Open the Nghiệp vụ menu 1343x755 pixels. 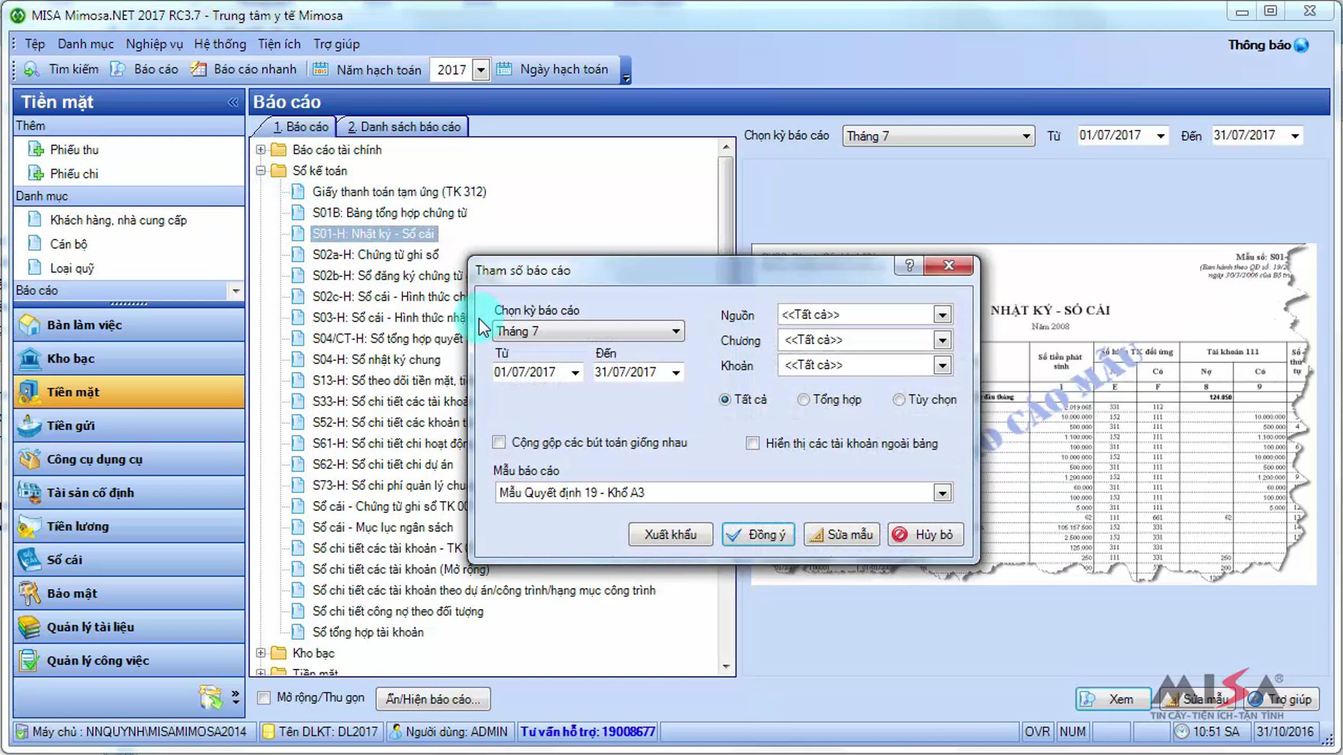click(154, 44)
